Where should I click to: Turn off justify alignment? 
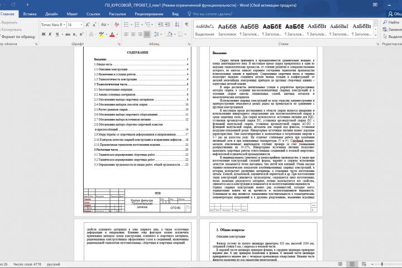click(x=147, y=34)
